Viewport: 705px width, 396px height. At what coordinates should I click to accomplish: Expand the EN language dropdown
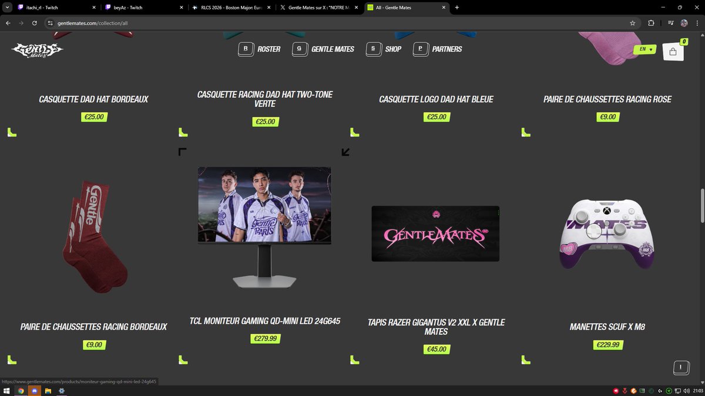coord(646,49)
